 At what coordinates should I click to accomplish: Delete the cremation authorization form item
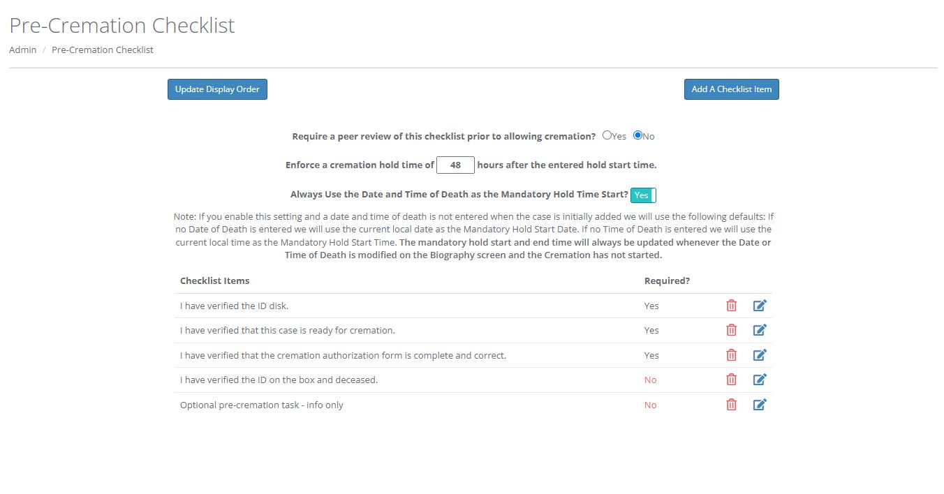pos(731,354)
